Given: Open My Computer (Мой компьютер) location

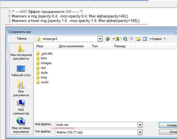Looking at the screenshot, I should coord(21,107).
